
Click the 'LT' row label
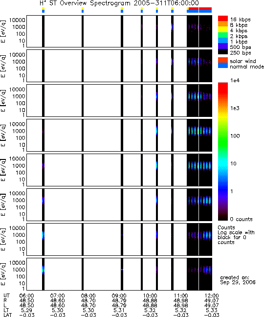(6, 310)
